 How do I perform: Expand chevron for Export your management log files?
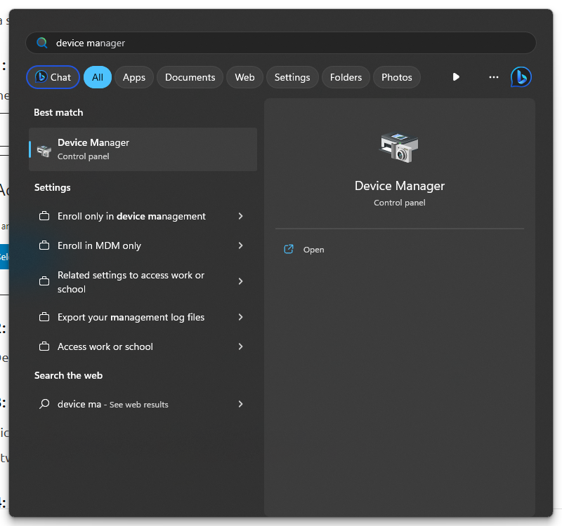(x=240, y=318)
